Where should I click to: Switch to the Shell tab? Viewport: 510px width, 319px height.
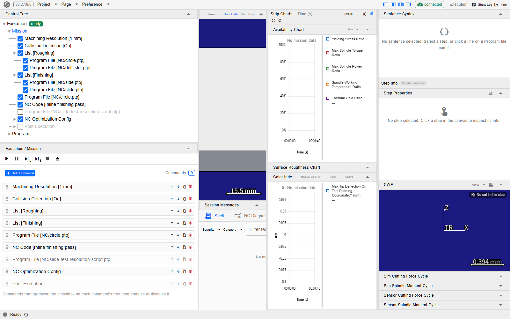pyautogui.click(x=214, y=216)
